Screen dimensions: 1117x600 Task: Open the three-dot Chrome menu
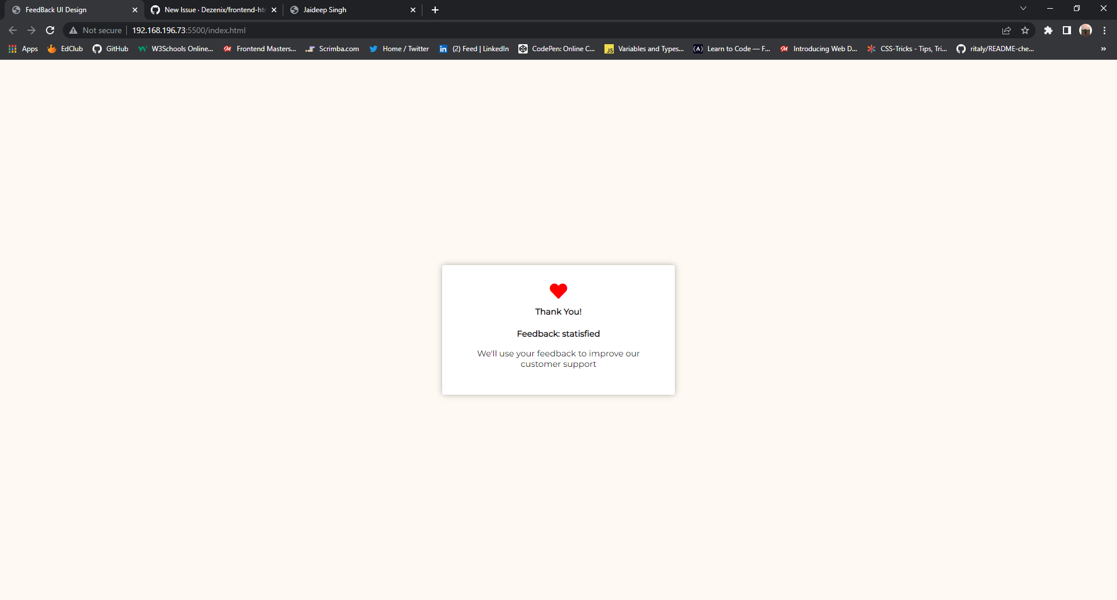[1104, 30]
